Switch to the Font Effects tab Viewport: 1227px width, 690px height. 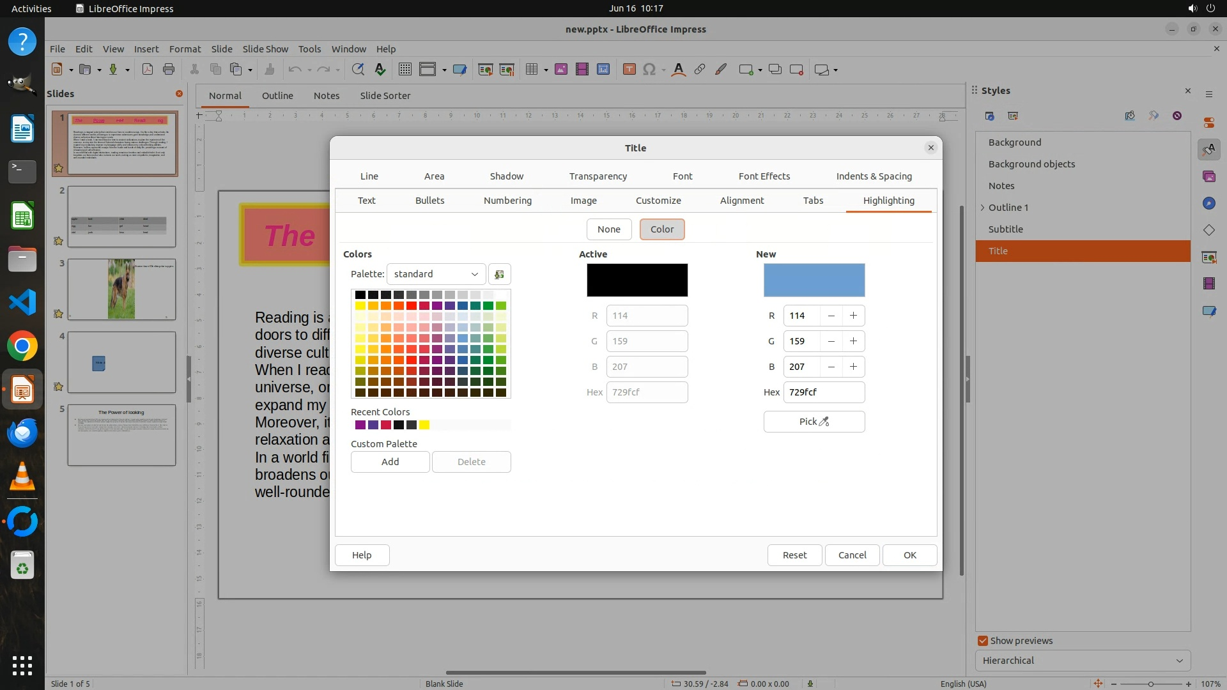click(764, 176)
